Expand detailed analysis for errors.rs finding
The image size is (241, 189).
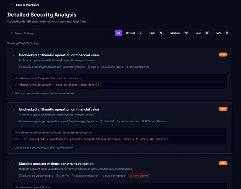pos(43,93)
